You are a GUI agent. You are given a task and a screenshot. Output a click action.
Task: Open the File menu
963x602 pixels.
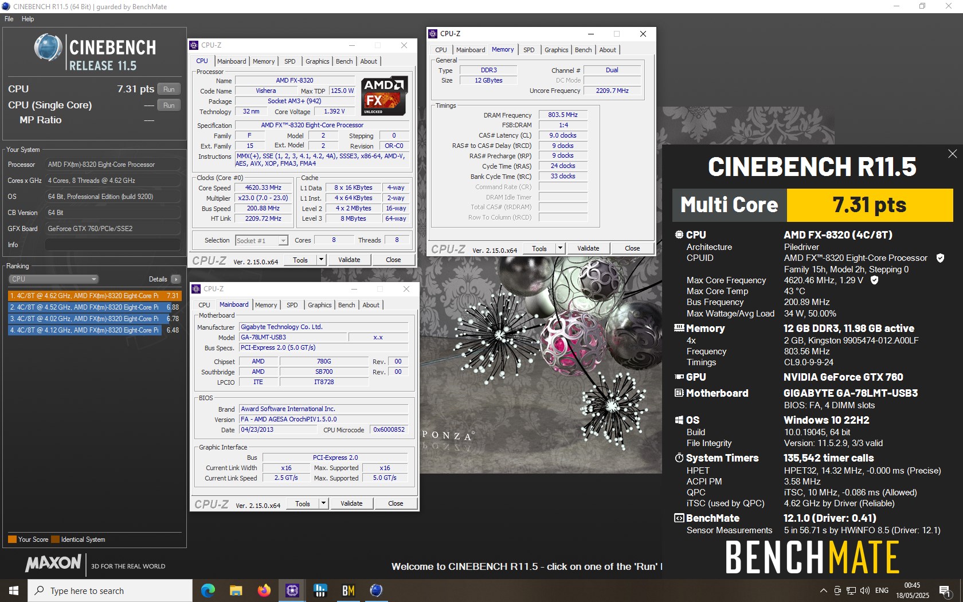coord(9,19)
